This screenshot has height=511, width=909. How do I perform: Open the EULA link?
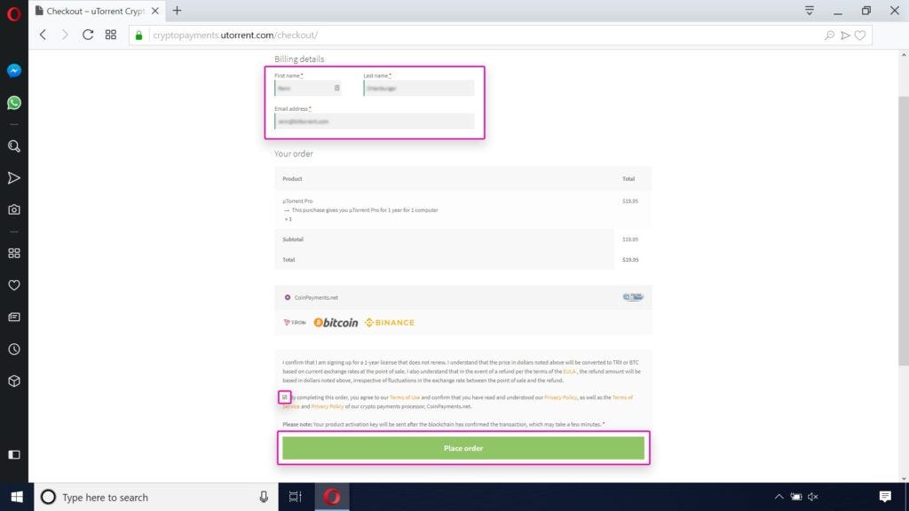569,372
